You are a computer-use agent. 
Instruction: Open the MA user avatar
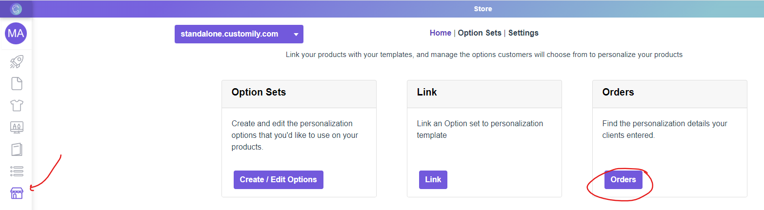pyautogui.click(x=16, y=34)
